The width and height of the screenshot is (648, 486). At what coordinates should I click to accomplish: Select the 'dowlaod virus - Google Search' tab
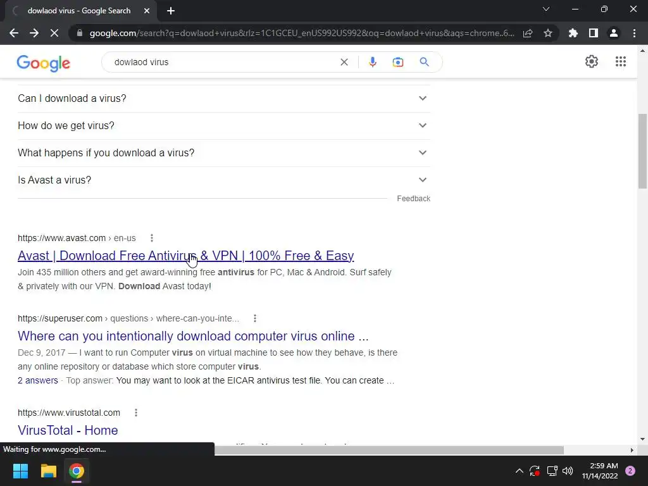(80, 11)
